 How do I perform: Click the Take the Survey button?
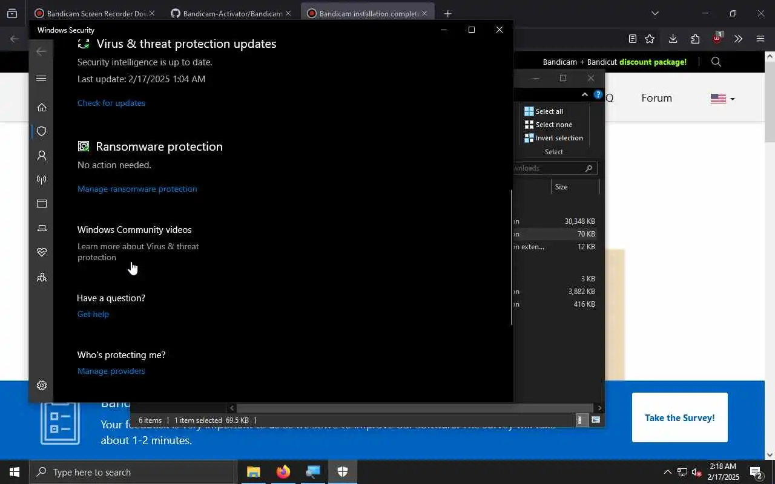679,417
